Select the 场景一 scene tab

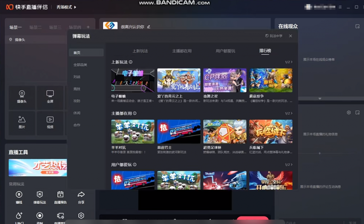pos(16,27)
